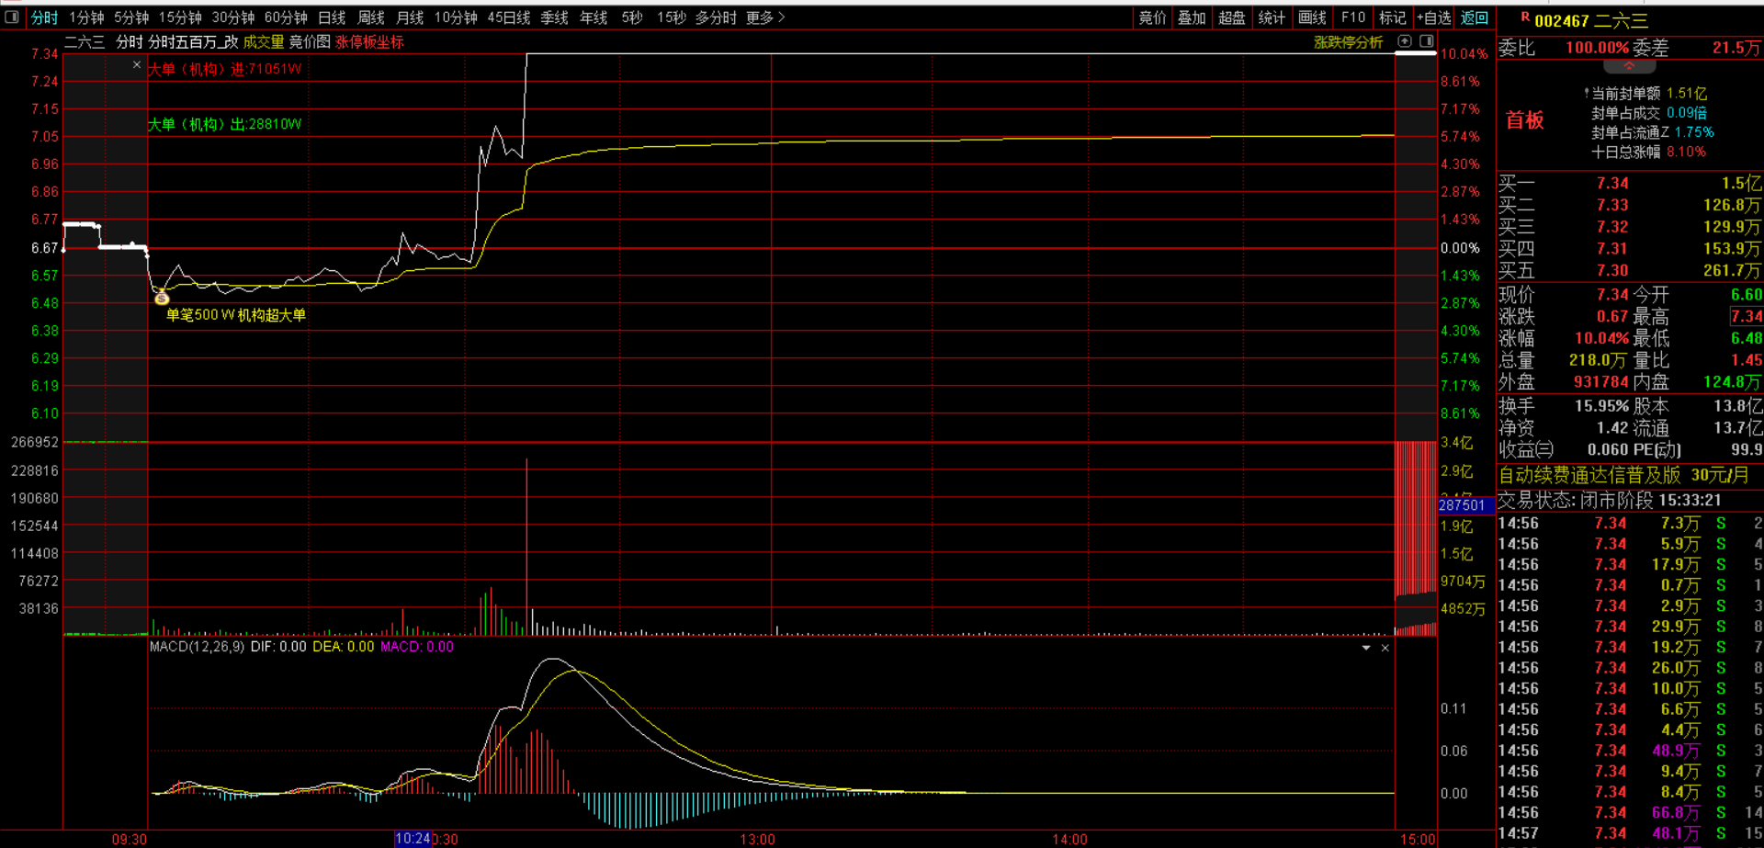
Task: Close the pre-market auction panel with X
Action: coord(137,65)
